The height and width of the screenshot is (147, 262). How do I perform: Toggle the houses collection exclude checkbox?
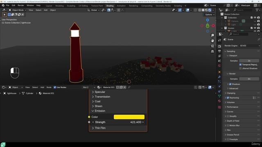click(251, 28)
